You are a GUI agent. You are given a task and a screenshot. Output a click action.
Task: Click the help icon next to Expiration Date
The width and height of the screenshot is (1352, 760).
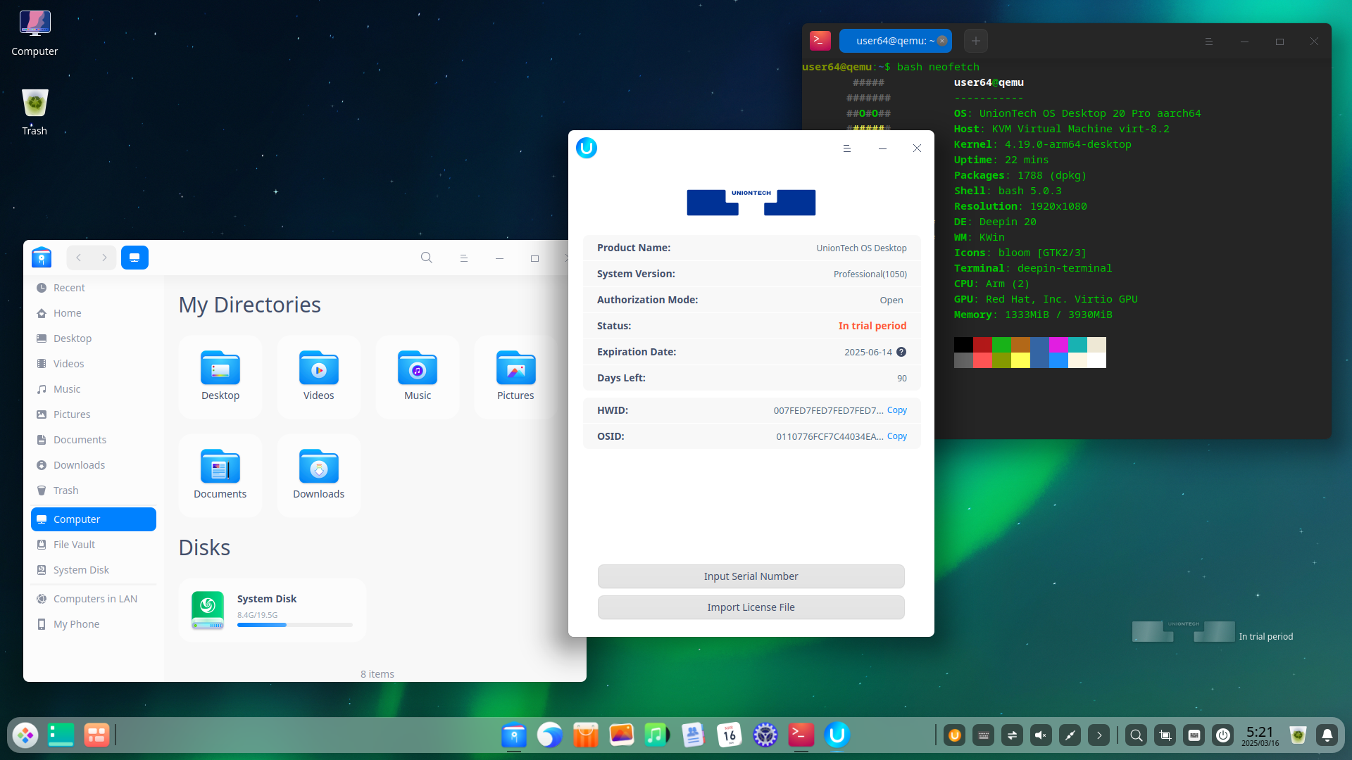901,352
